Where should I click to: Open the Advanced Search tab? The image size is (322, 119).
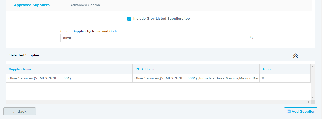[x=85, y=5]
